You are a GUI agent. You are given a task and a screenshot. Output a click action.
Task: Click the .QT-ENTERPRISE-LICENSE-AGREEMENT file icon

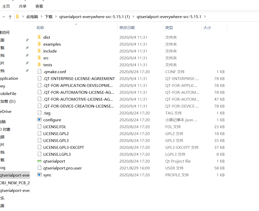39,78
